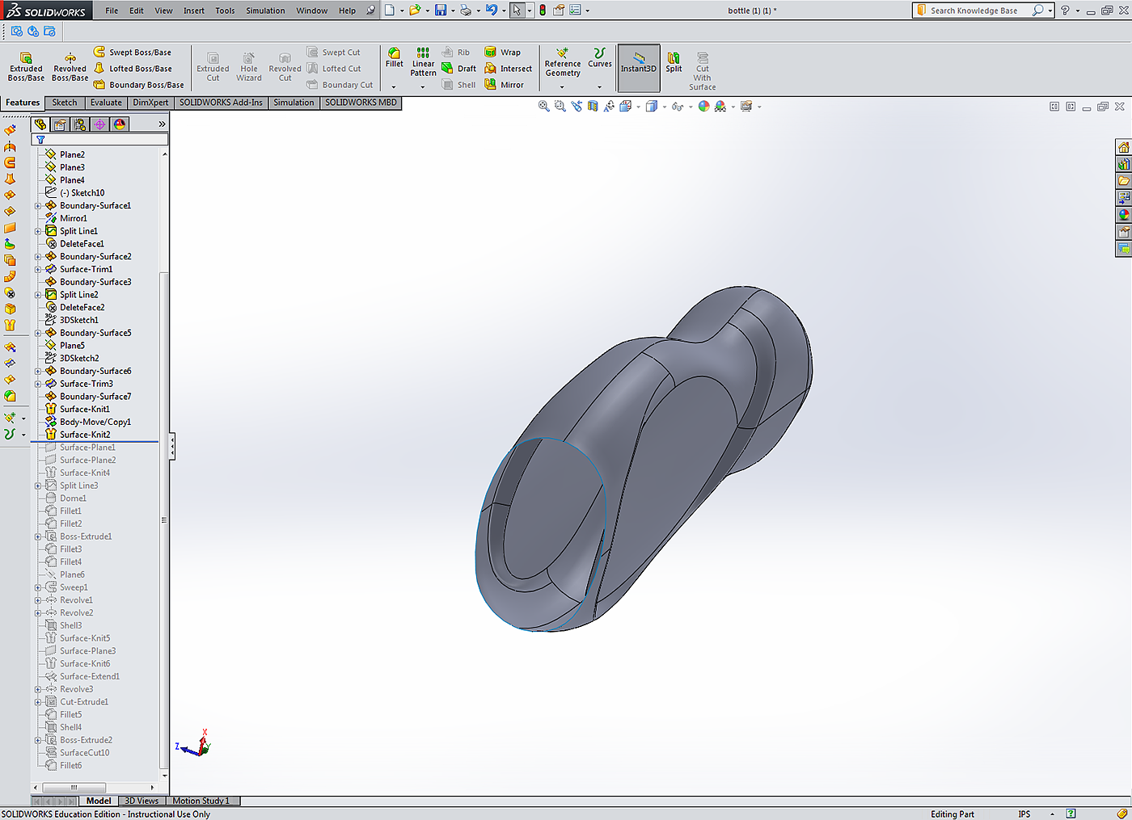Viewport: 1132px width, 820px height.
Task: Expand the Split Line1 feature node
Action: click(x=38, y=231)
